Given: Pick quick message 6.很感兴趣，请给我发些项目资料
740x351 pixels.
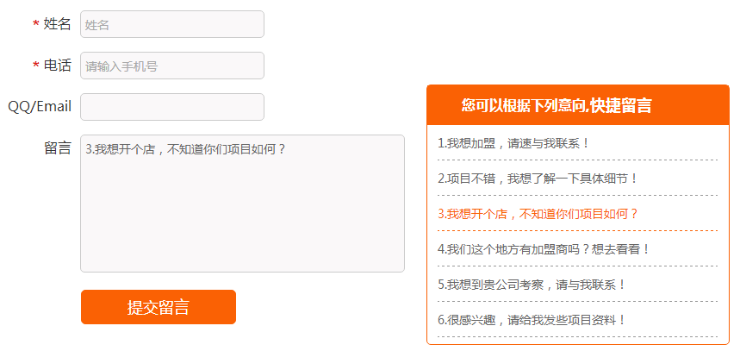Looking at the screenshot, I should click(532, 319).
